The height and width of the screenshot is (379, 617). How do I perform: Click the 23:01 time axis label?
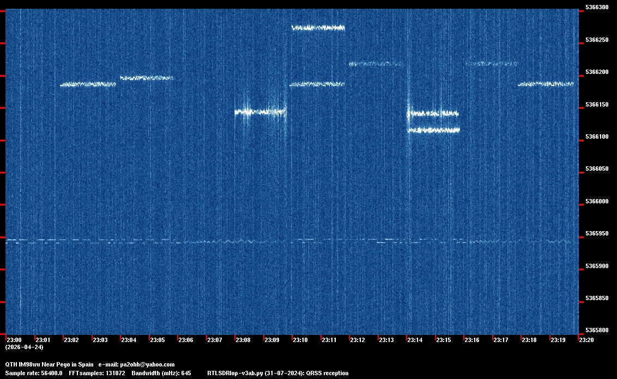43,340
